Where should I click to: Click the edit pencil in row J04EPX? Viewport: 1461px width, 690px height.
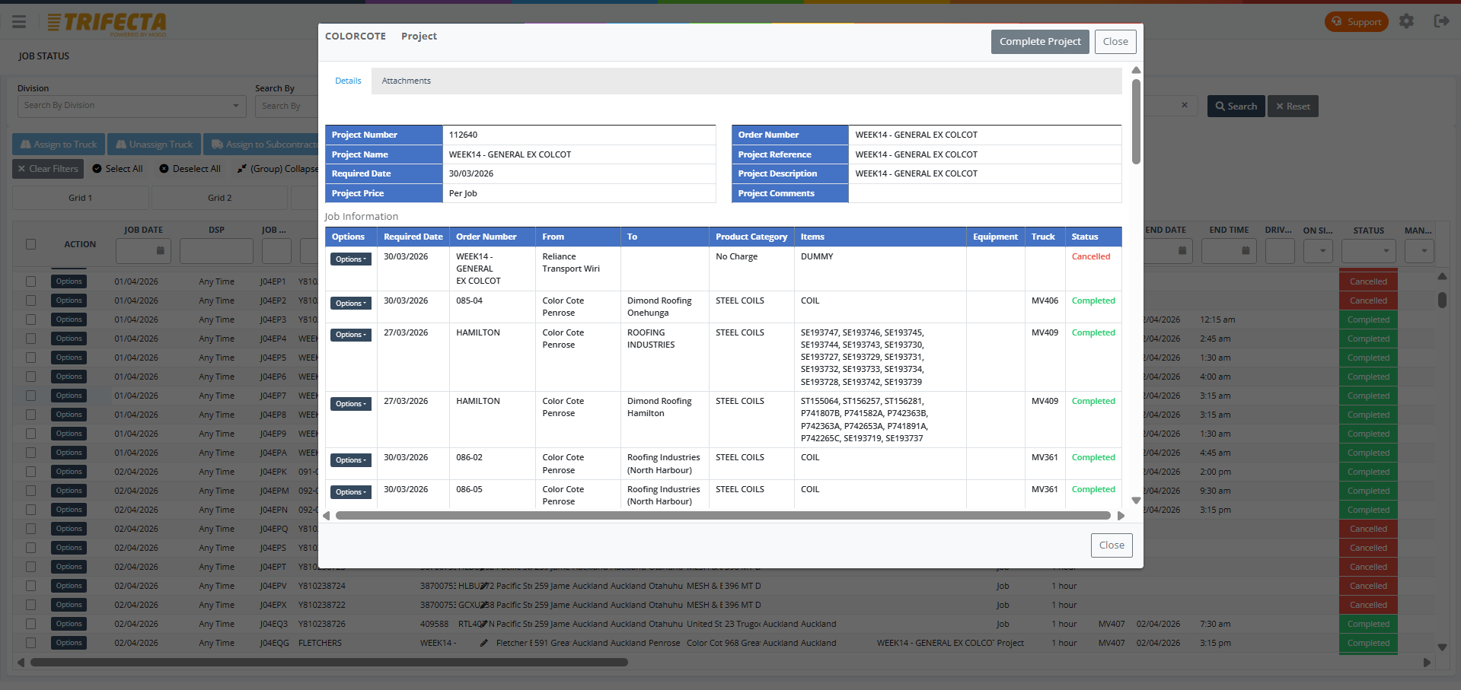click(484, 606)
